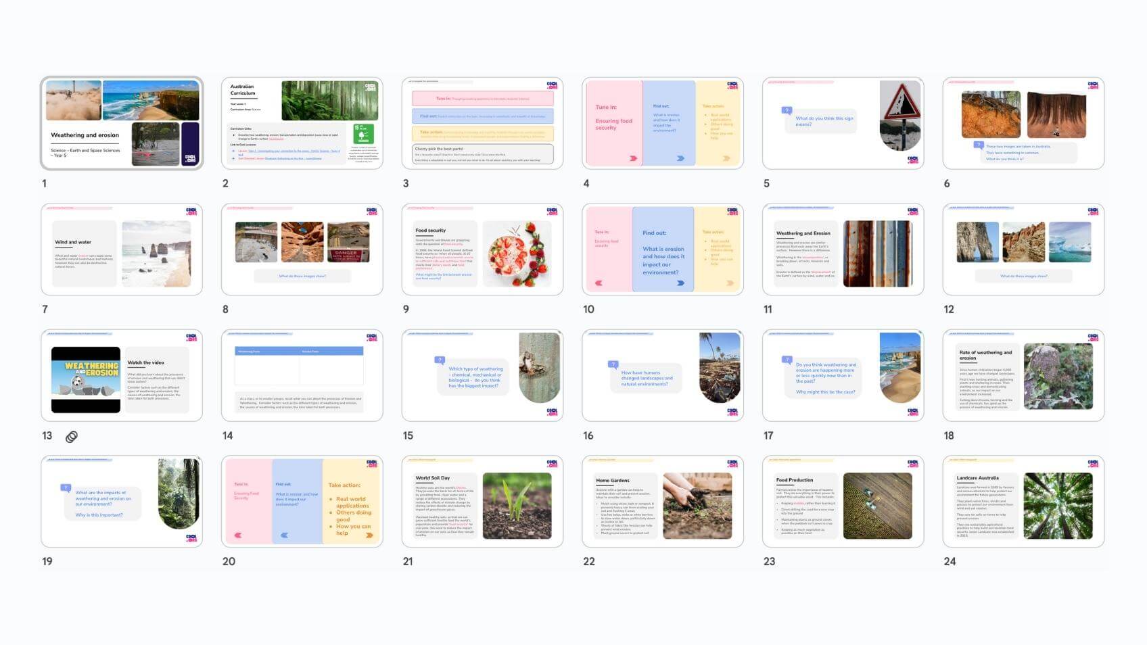Select the Landcare Australia slide

pyautogui.click(x=1023, y=502)
